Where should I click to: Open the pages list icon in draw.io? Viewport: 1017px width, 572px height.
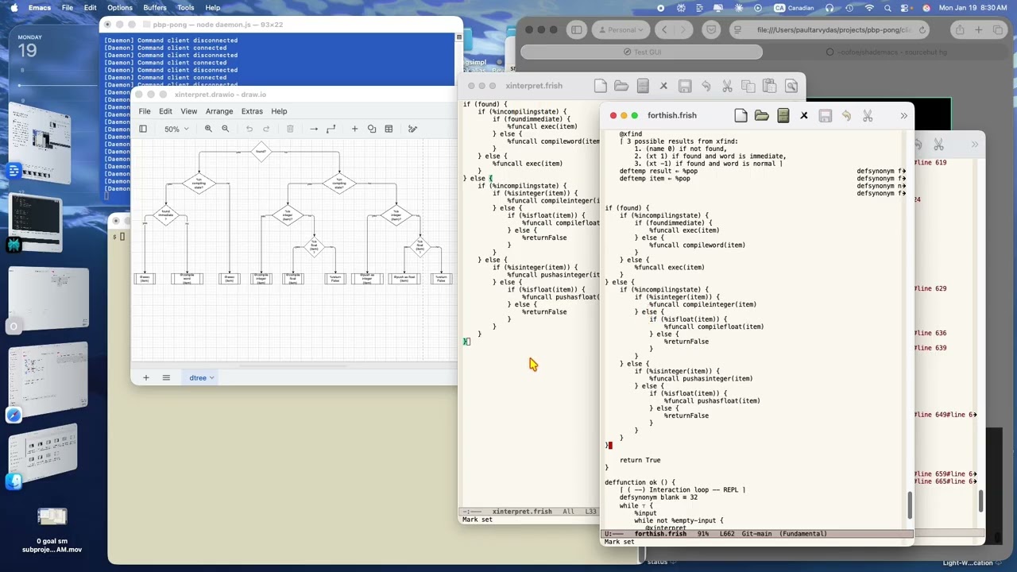(166, 378)
